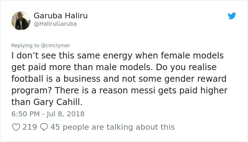Click the Twitter bird logo

point(232,16)
